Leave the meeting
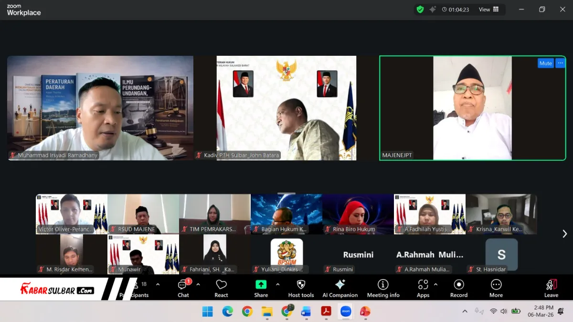 click(551, 288)
